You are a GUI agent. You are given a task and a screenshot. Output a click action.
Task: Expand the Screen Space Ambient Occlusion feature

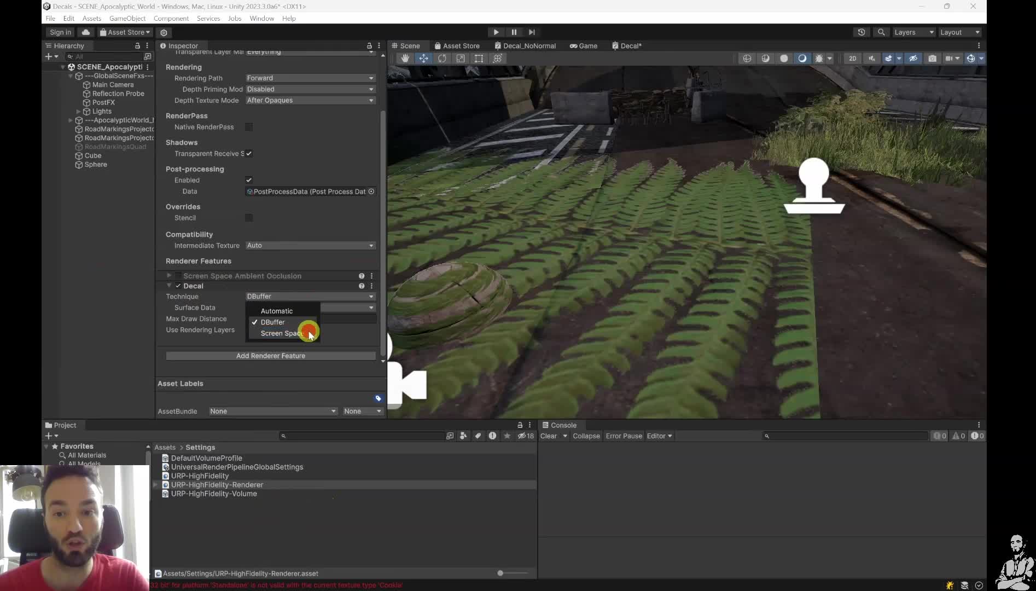[x=168, y=276]
